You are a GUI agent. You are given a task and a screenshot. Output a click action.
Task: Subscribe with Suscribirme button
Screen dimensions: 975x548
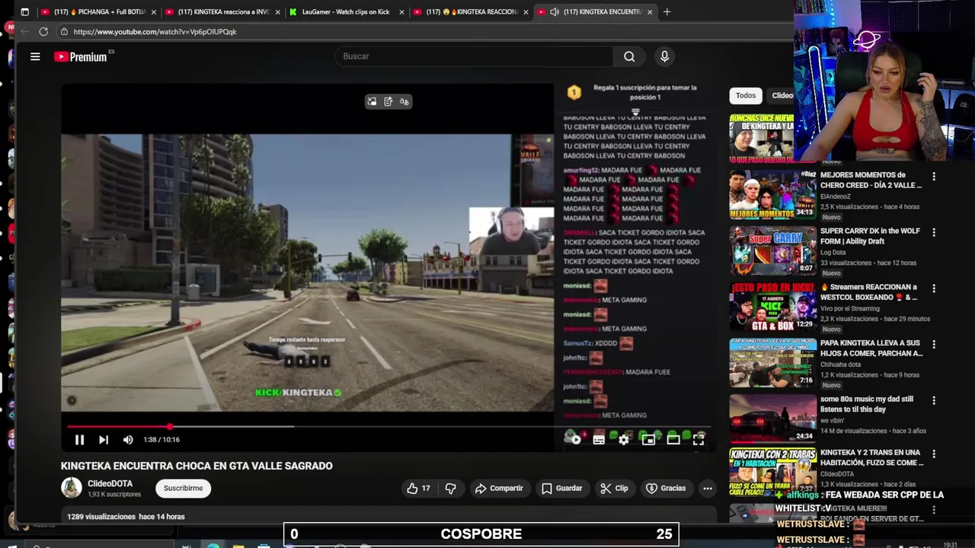[184, 489]
